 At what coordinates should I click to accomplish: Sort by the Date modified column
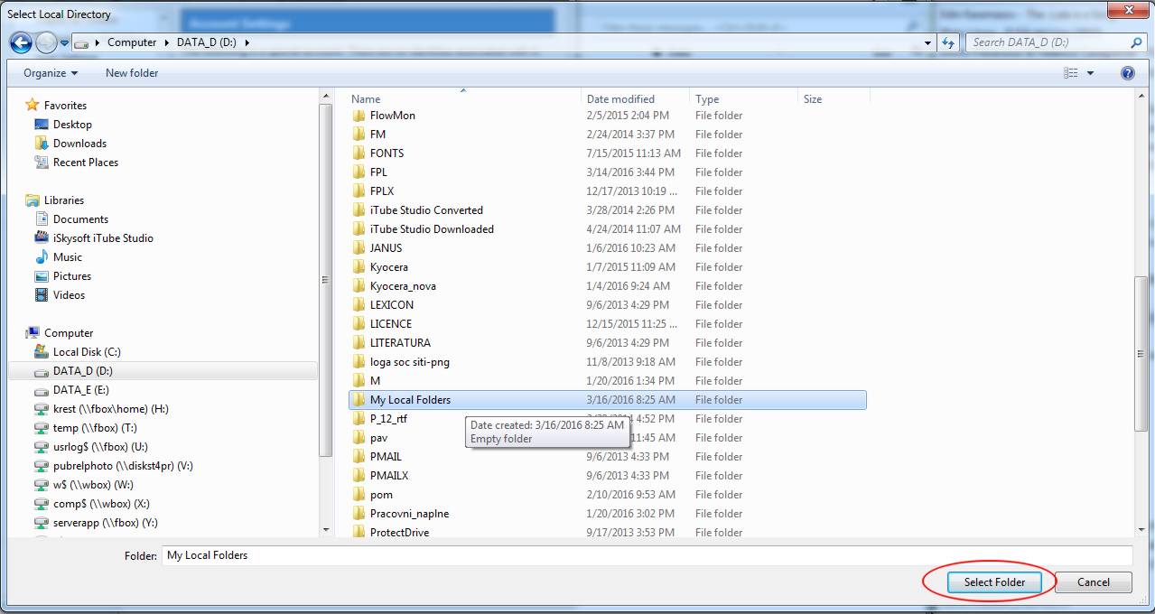(x=620, y=99)
